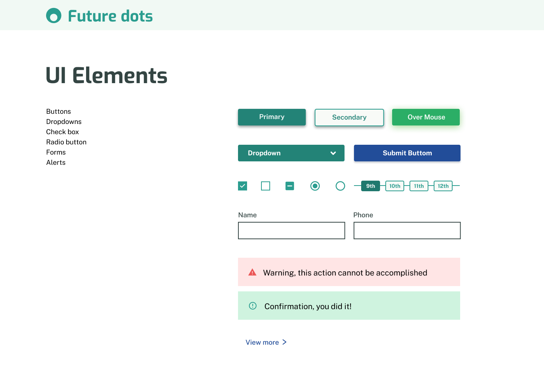Click the Future dots circle logo

(x=54, y=15)
